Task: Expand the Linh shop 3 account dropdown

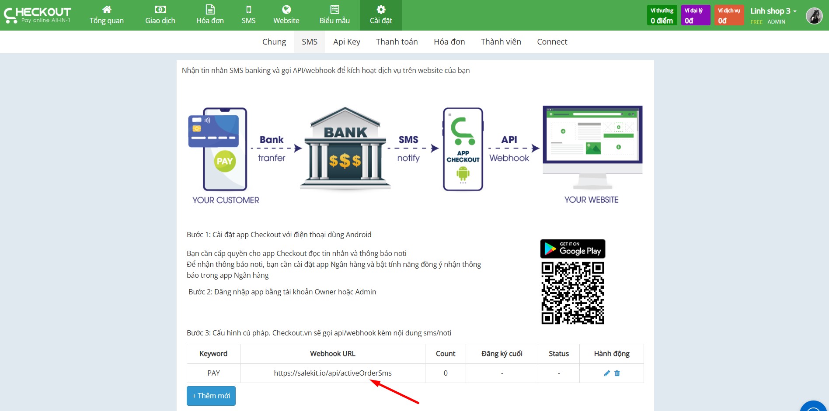Action: (773, 11)
